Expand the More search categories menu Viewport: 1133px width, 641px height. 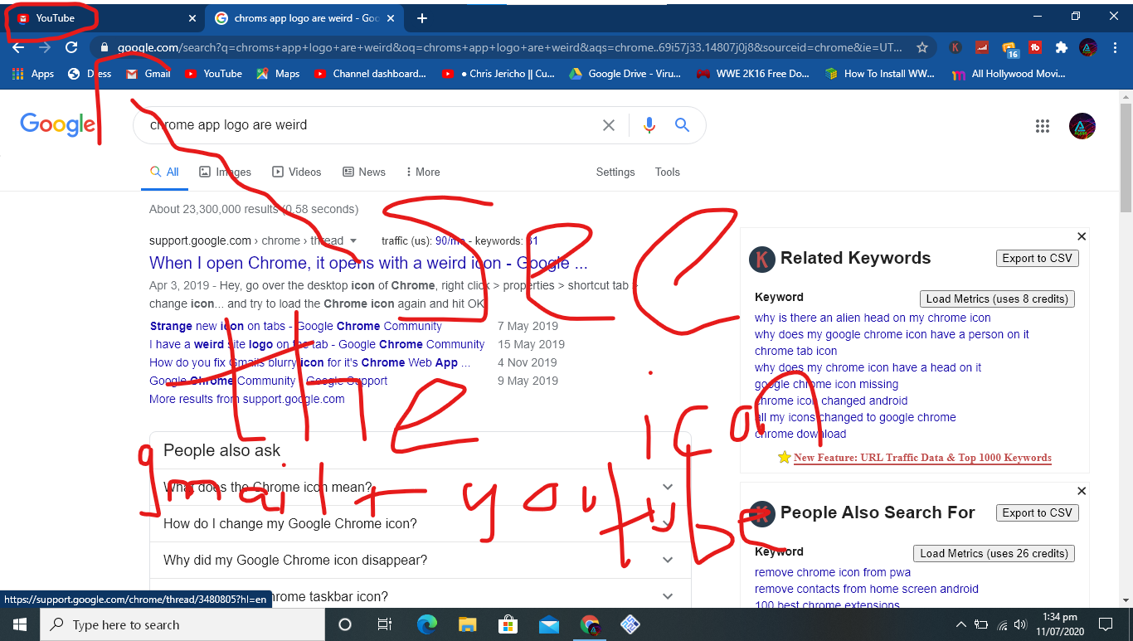click(x=423, y=172)
